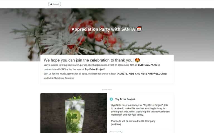Select the teal circle icon beside Toy Drive Project
The image size is (214, 133).
click(x=111, y=99)
